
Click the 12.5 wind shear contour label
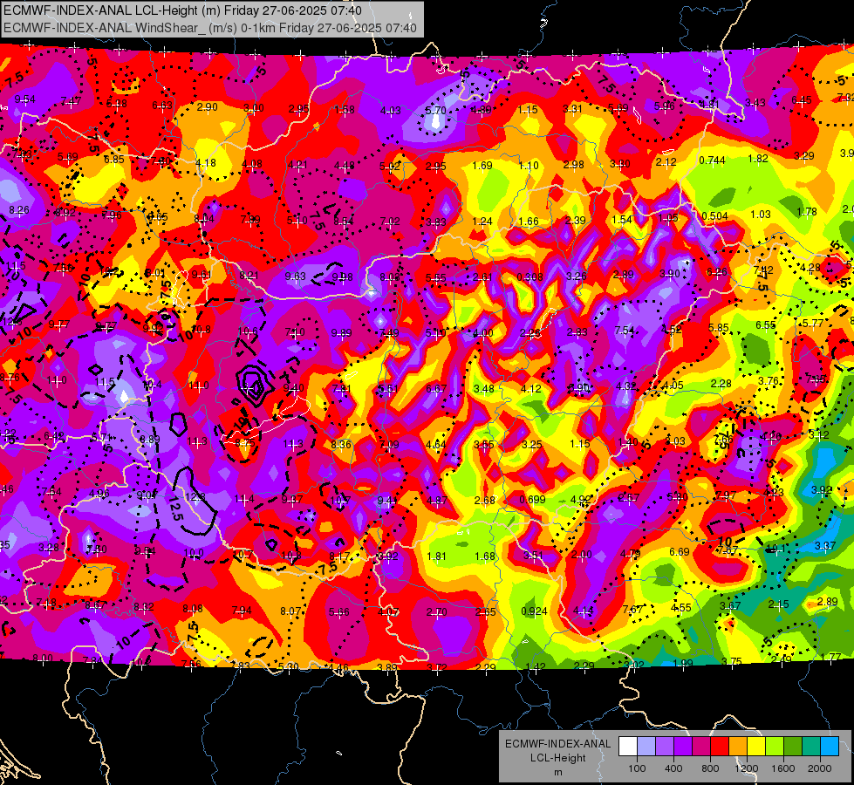174,508
